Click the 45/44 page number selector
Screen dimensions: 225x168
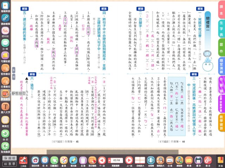(116, 160)
